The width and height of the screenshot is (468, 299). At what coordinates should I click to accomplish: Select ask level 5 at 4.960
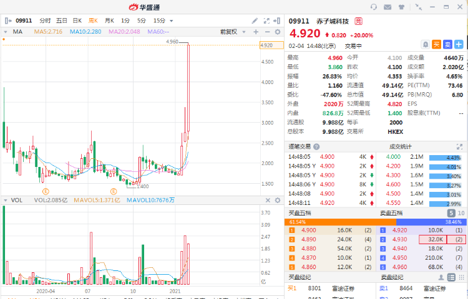click(x=421, y=267)
